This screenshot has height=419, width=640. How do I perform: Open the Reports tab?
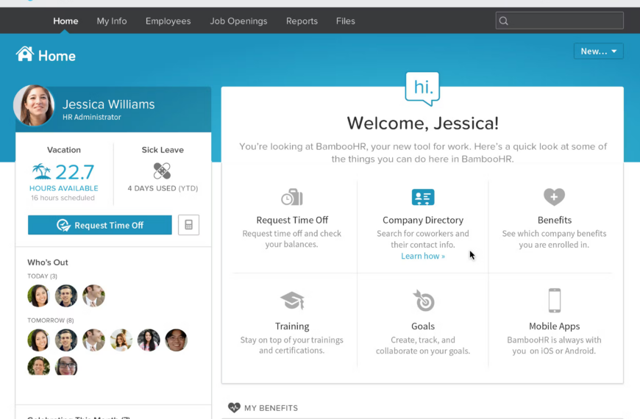[x=302, y=21]
